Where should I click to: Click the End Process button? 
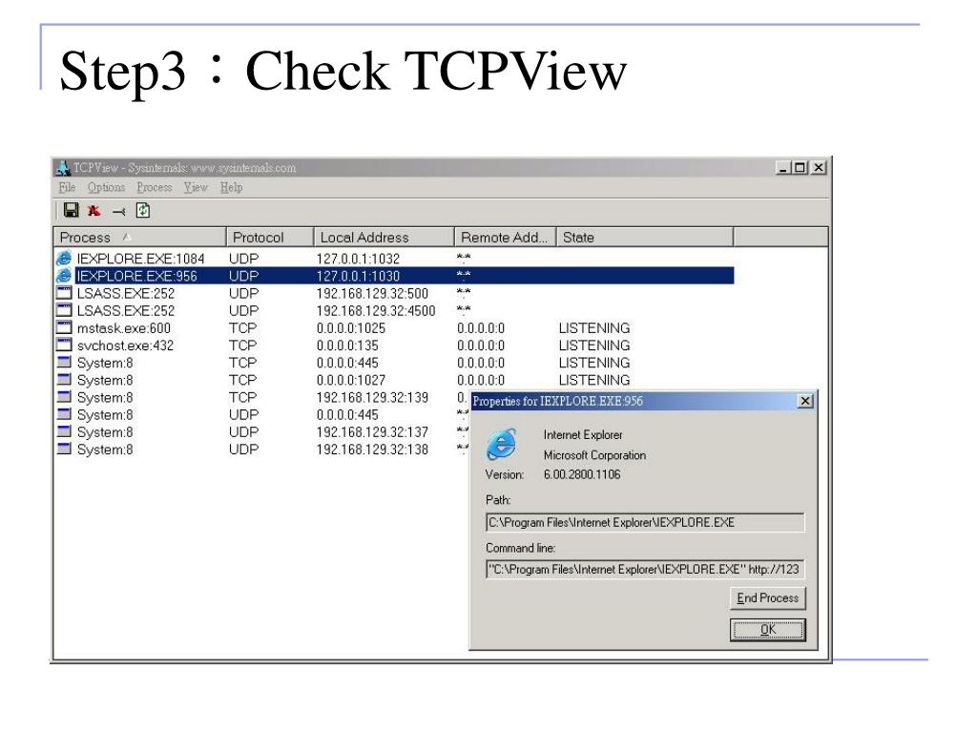click(768, 598)
